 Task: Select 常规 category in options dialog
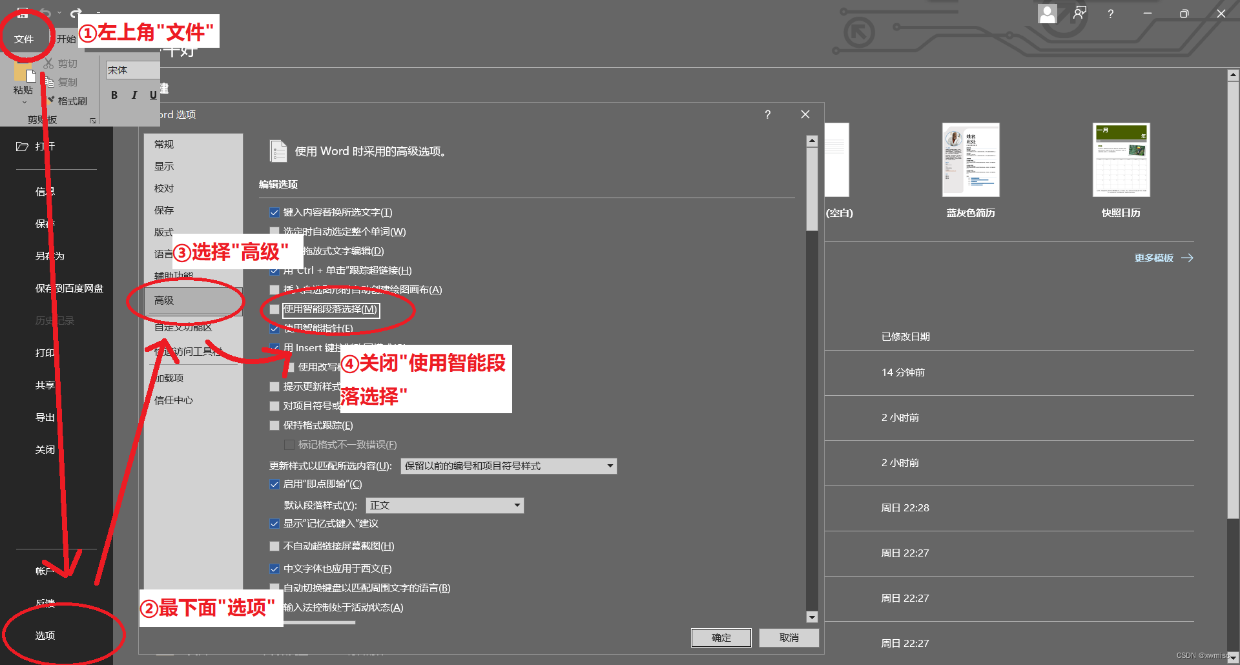tap(193, 144)
